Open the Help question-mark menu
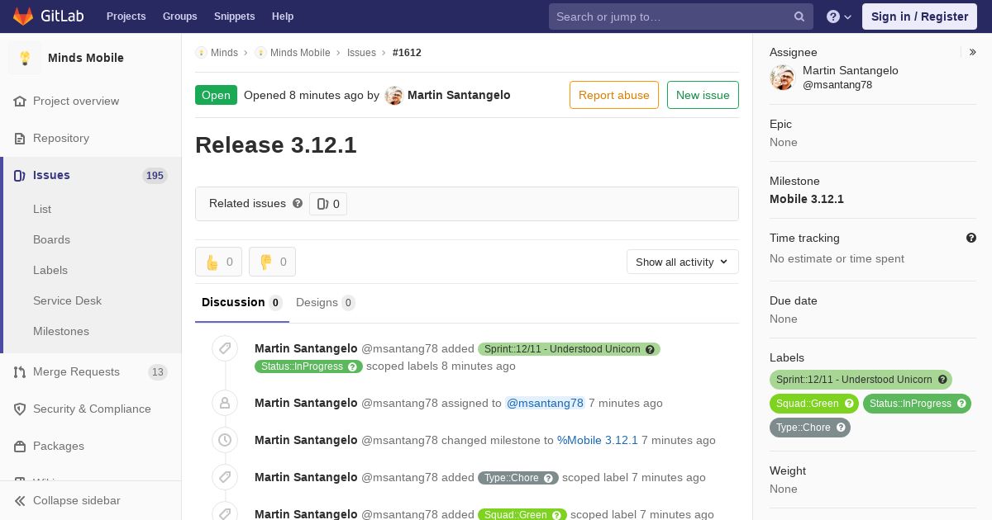The height and width of the screenshot is (520, 992). click(839, 17)
